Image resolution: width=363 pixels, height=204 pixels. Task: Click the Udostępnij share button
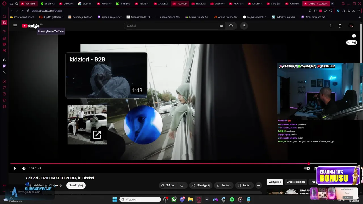tap(201, 185)
